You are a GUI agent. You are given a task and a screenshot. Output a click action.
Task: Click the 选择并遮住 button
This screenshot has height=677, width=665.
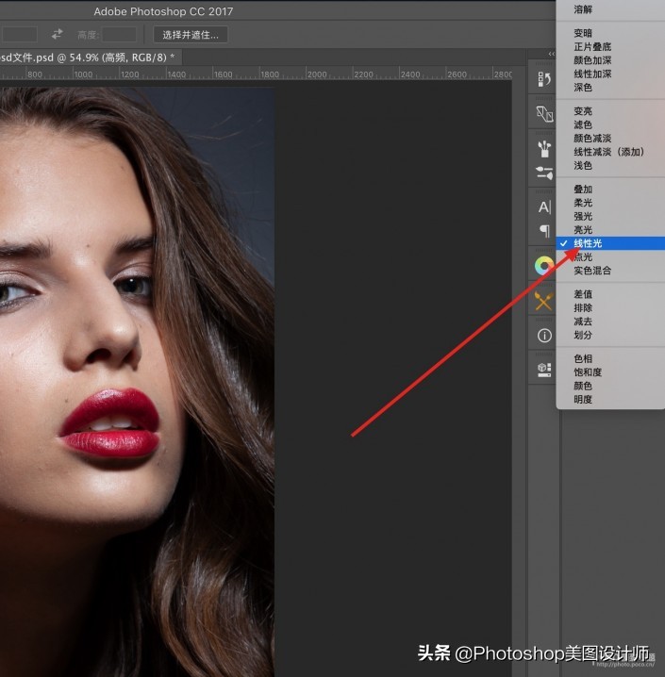pyautogui.click(x=190, y=35)
